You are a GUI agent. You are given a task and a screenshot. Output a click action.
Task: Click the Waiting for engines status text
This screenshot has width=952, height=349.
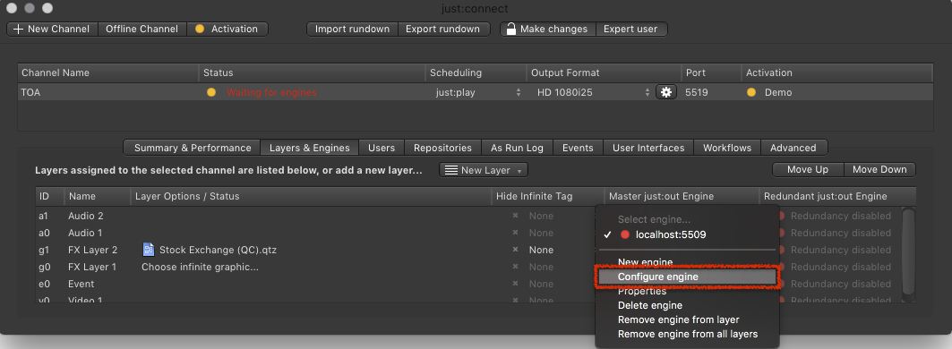[x=271, y=92]
